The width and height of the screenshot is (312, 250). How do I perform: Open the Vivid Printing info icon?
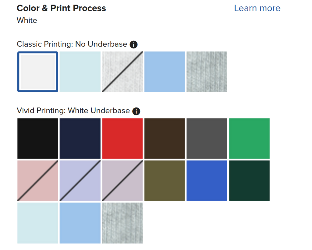[136, 111]
